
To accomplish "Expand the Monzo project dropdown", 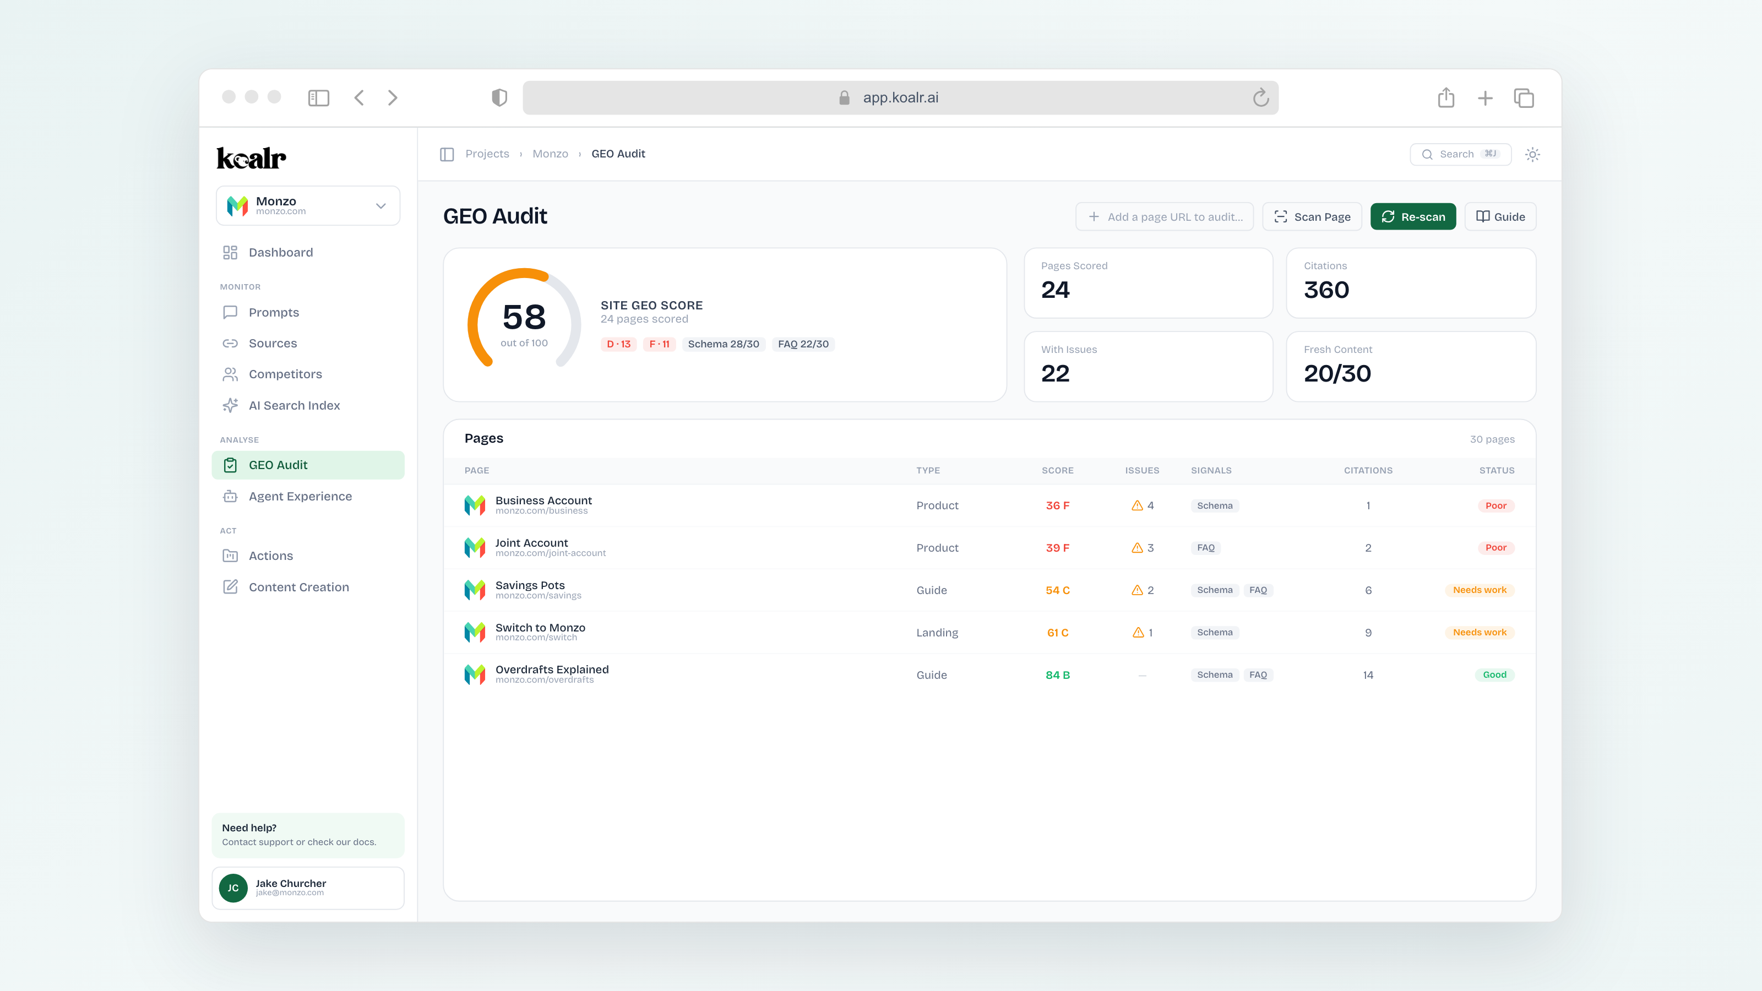I will (x=308, y=205).
